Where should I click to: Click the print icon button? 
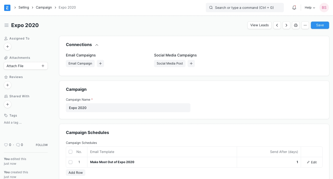[296, 25]
